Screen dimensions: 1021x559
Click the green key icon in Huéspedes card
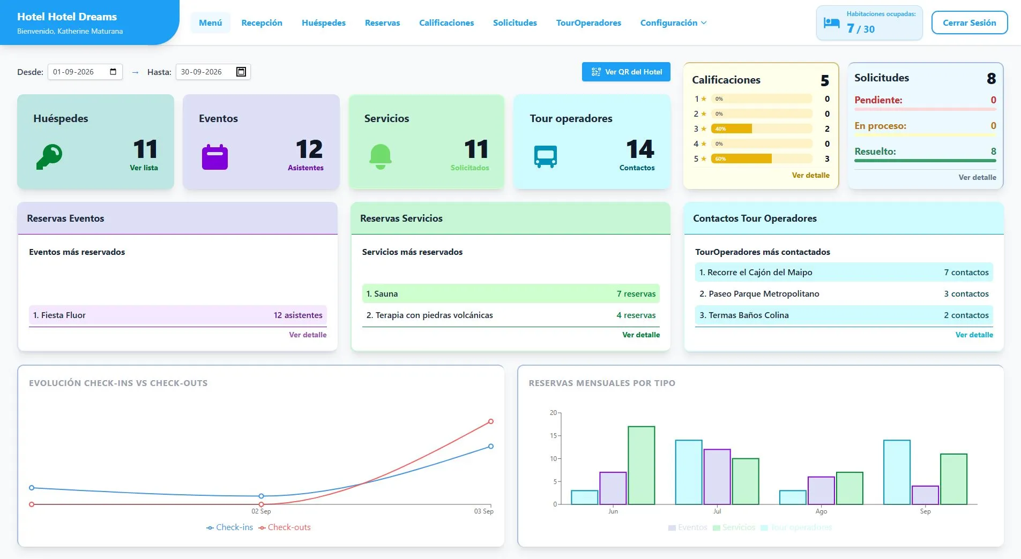click(x=49, y=157)
